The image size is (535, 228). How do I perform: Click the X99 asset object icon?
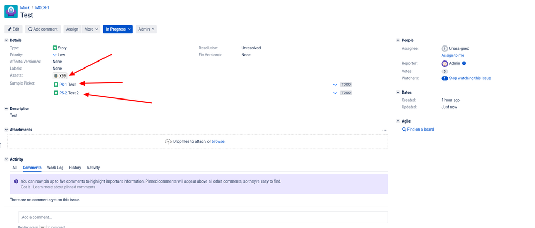pyautogui.click(x=56, y=75)
